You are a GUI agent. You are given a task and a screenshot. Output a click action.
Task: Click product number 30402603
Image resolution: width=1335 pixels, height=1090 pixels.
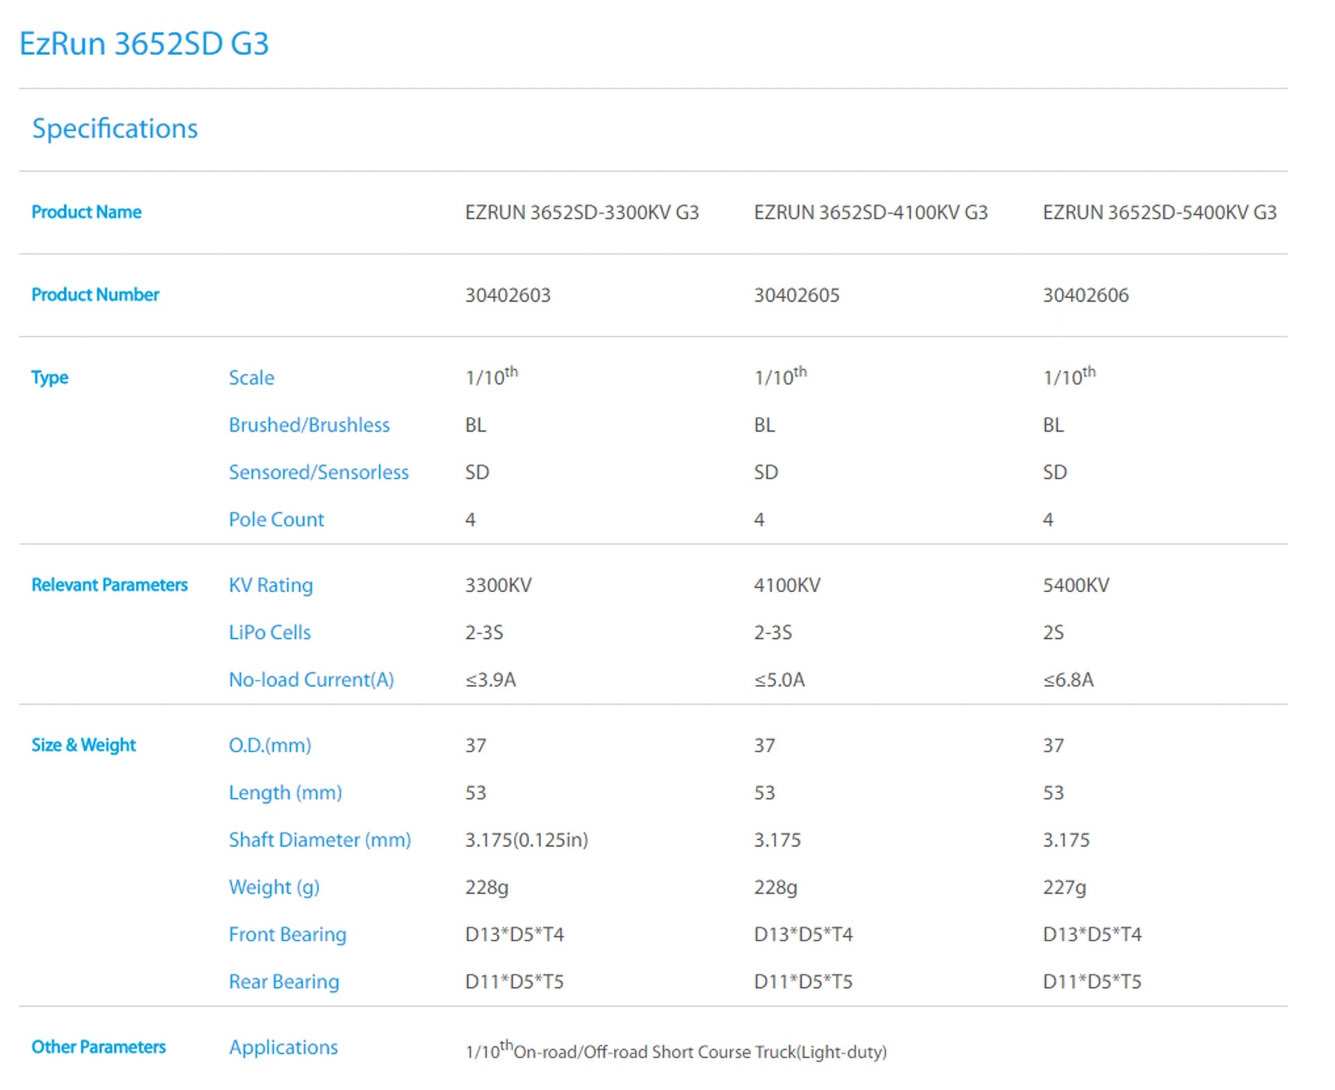coord(508,295)
